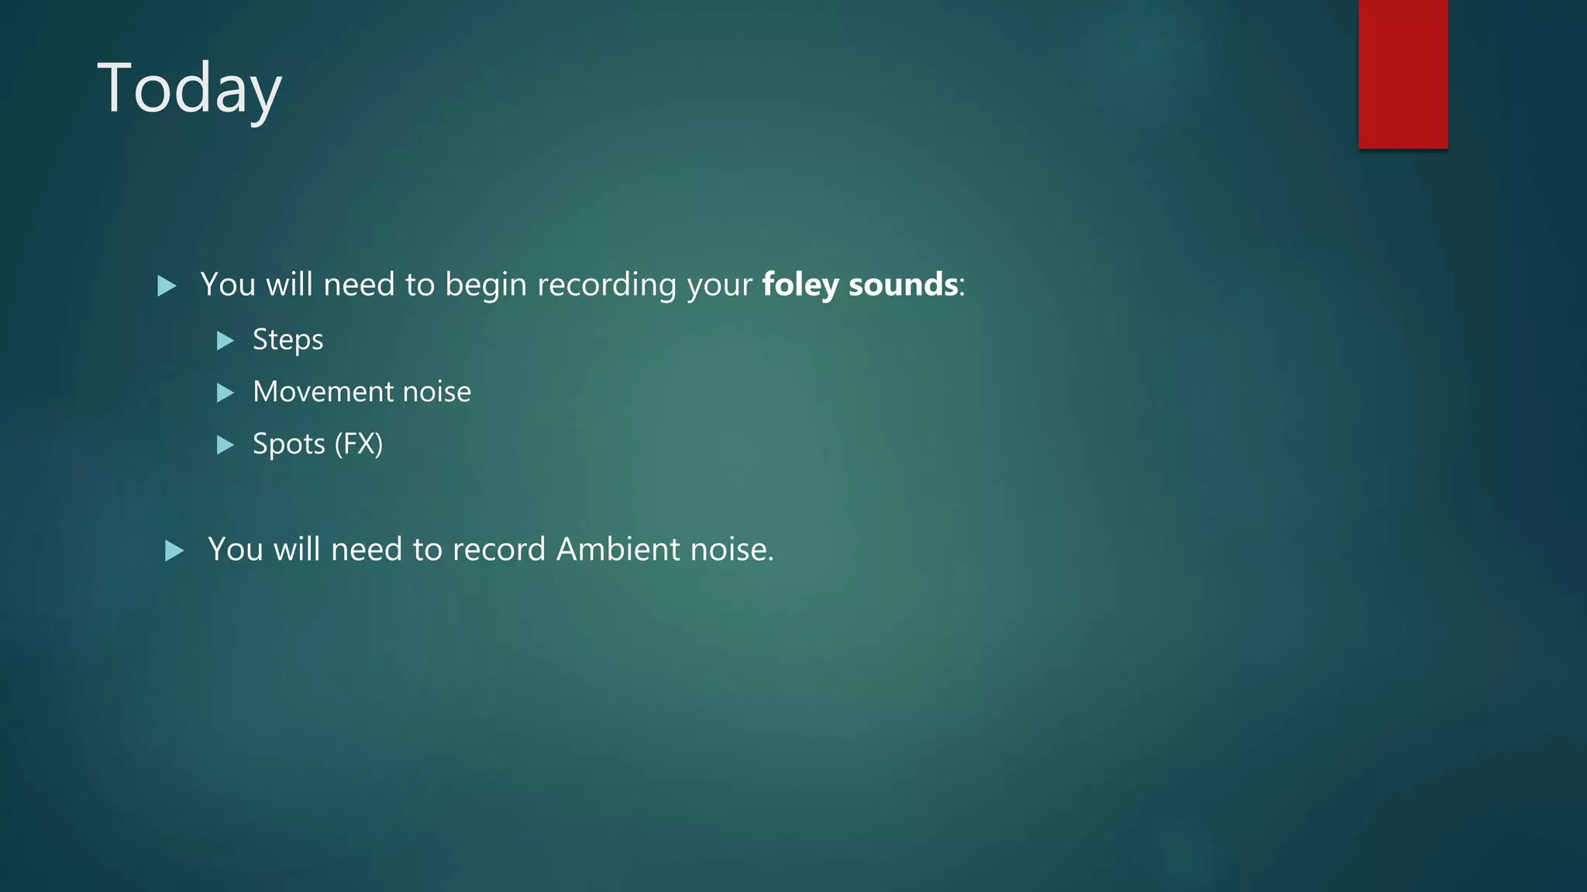
Task: Click the arrow bullet beside the Ambient noise line
Action: (x=174, y=551)
